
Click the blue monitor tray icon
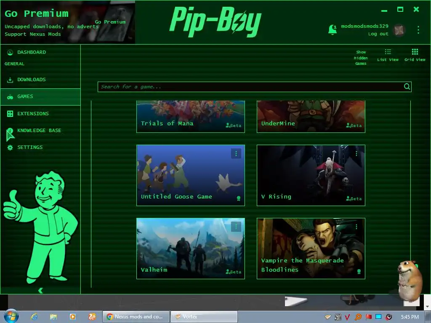click(378, 317)
